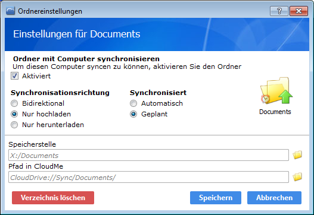The width and height of the screenshot is (314, 215).
Task: Click the Documents caption under folder icon
Action: [x=275, y=112]
